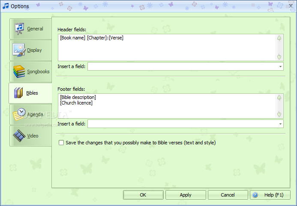
Task: Click the OK button
Action: click(x=143, y=195)
